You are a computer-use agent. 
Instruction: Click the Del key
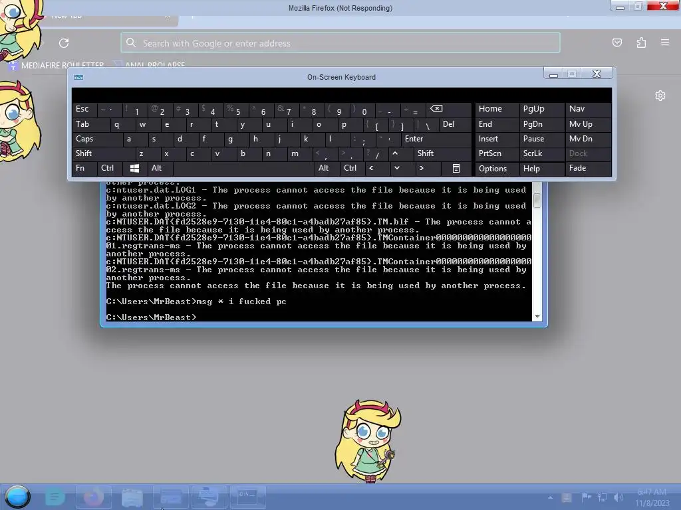tap(455, 124)
